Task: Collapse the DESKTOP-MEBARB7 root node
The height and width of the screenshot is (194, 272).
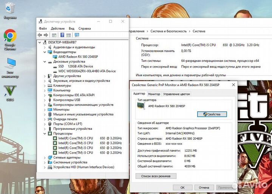Action: [x=40, y=42]
